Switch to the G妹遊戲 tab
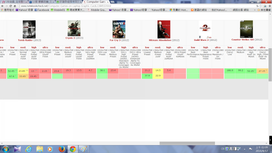This screenshot has height=153, width=272. pyautogui.click(x=14, y=2)
